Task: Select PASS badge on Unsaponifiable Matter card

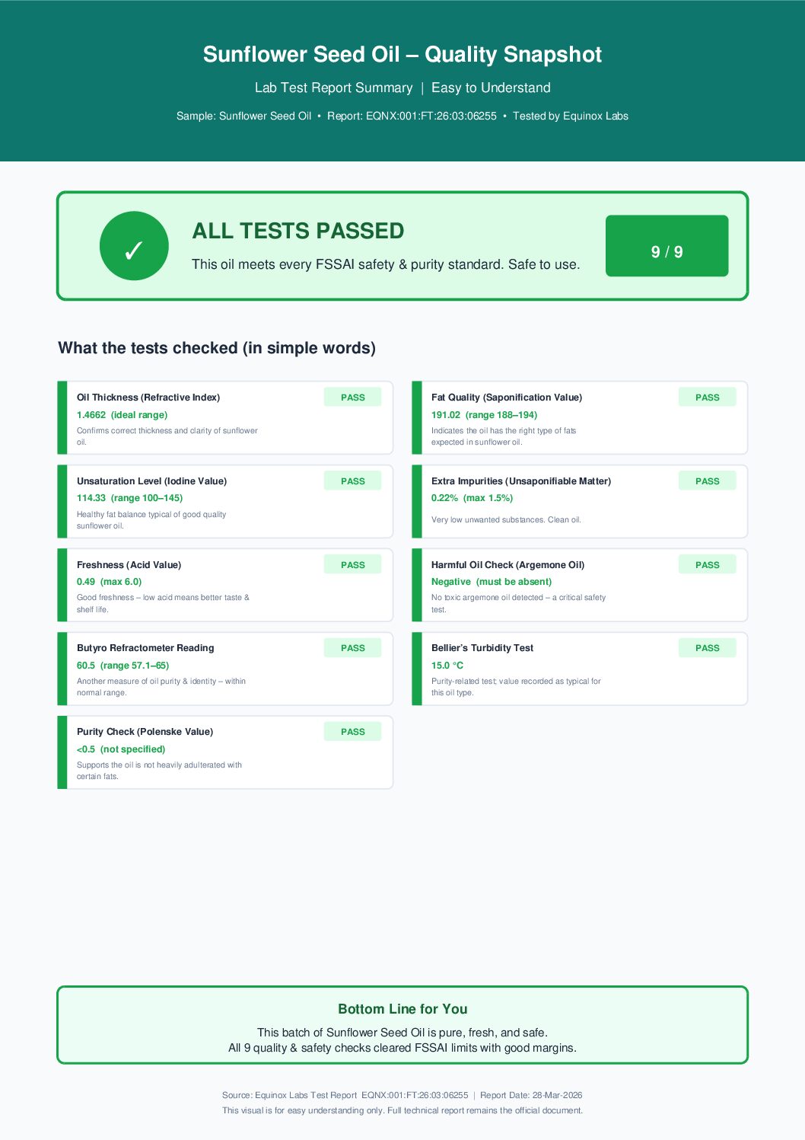Action: pos(707,481)
